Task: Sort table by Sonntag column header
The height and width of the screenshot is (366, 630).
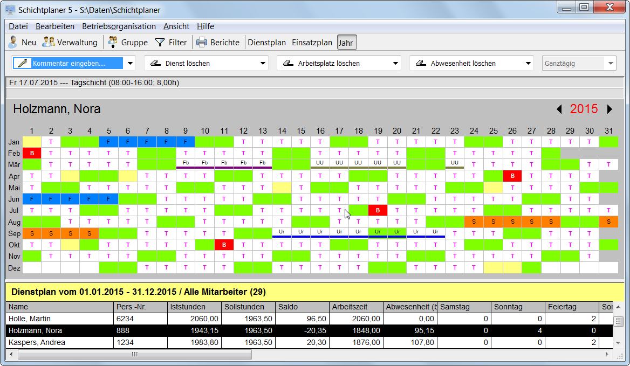Action: 518,307
